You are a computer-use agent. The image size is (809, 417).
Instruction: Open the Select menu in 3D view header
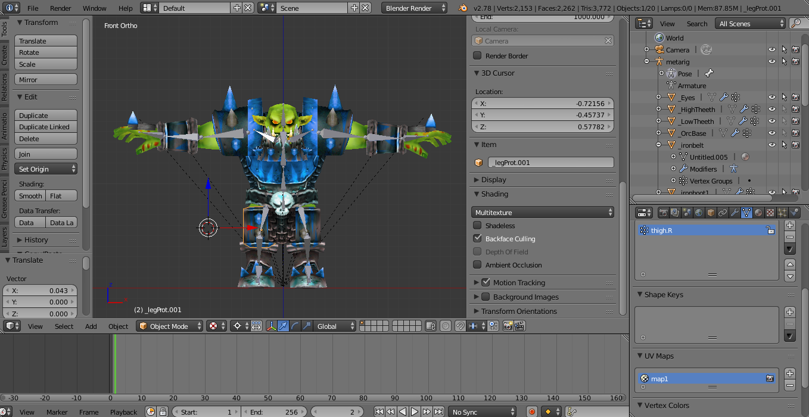63,326
